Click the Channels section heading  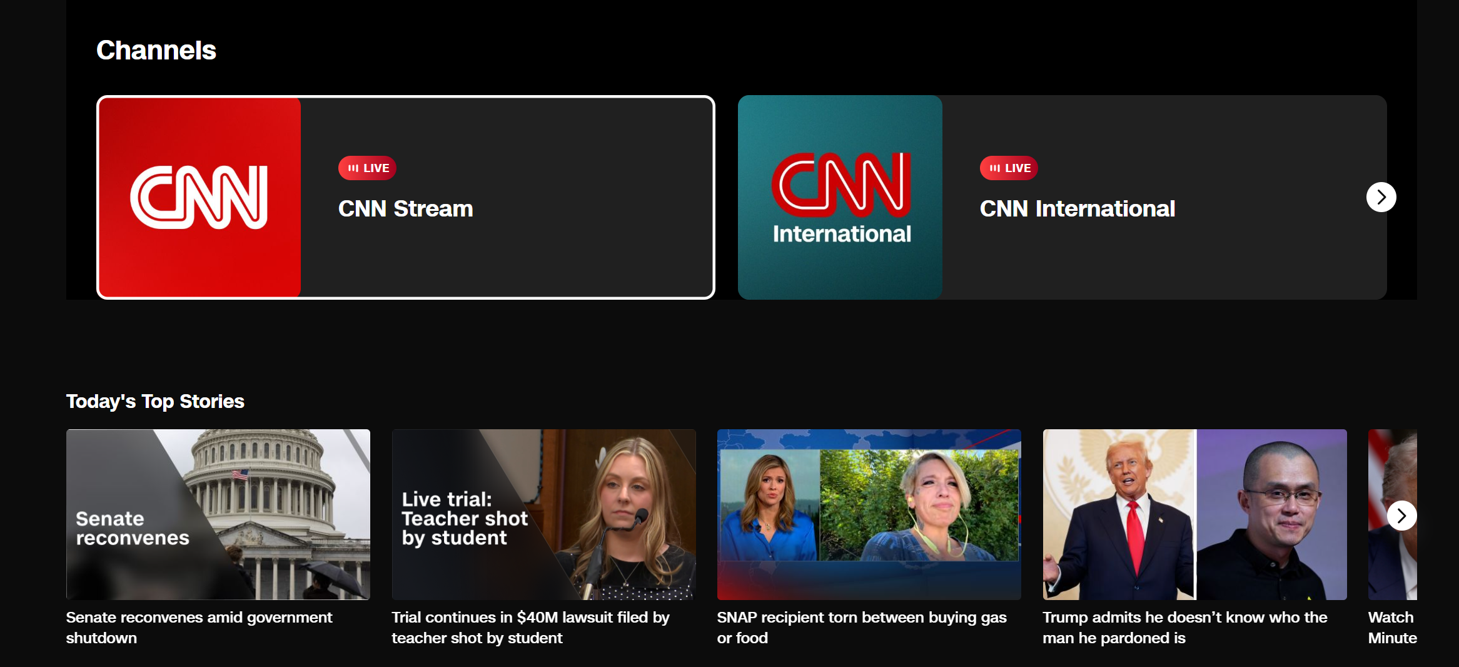[x=156, y=49]
